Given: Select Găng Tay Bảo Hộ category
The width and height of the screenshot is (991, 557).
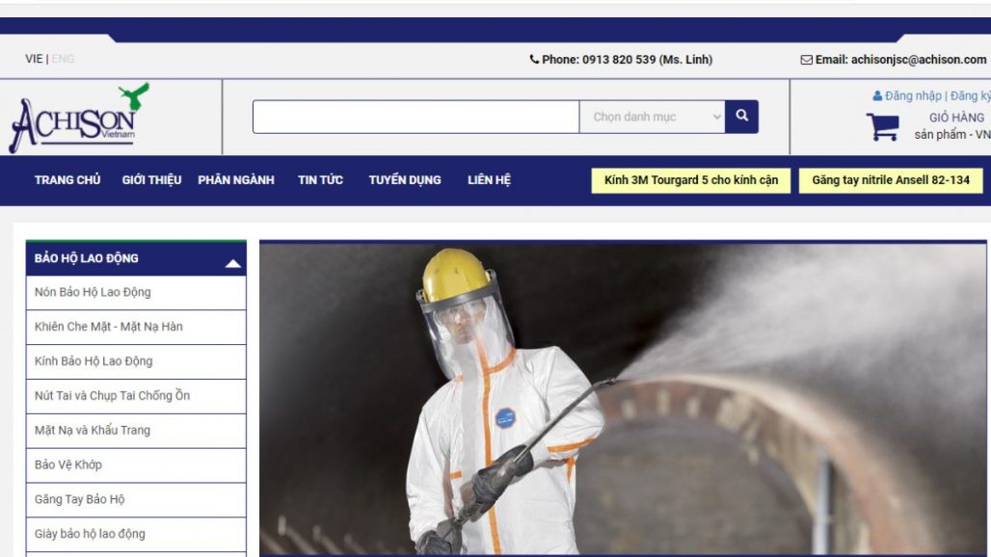Looking at the screenshot, I should coord(136,500).
